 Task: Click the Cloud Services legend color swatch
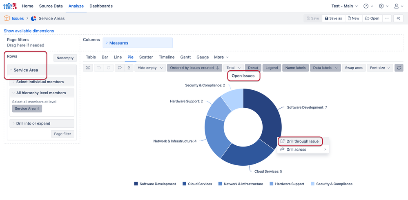(184, 184)
